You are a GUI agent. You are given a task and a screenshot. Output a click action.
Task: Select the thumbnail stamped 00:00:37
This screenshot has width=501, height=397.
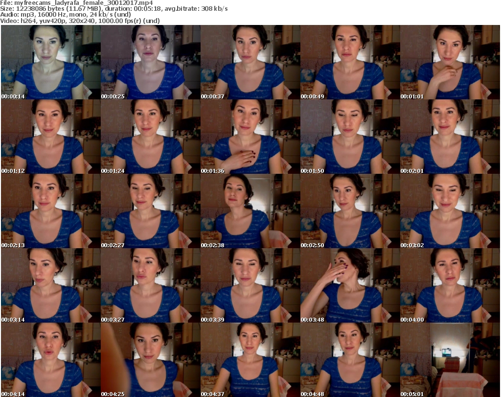250,62
